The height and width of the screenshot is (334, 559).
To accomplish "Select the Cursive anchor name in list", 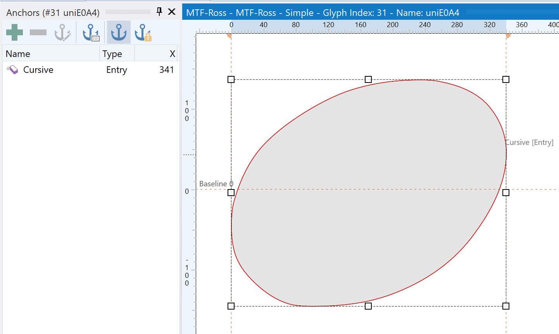I will point(38,70).
